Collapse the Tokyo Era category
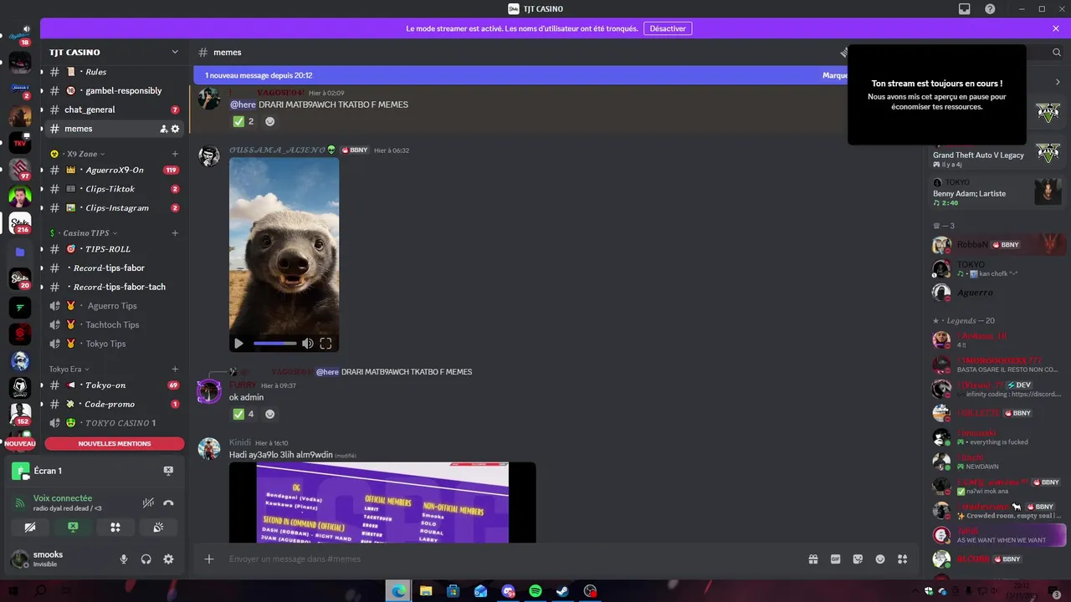 69,369
